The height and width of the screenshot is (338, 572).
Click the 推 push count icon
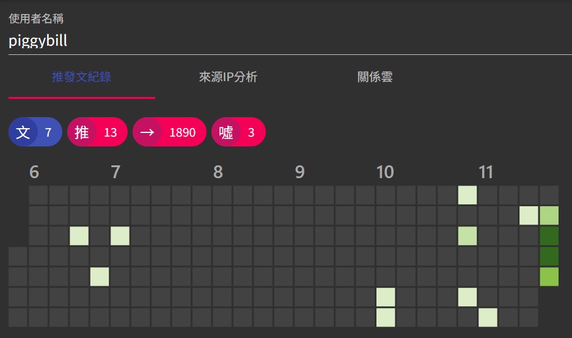point(82,132)
